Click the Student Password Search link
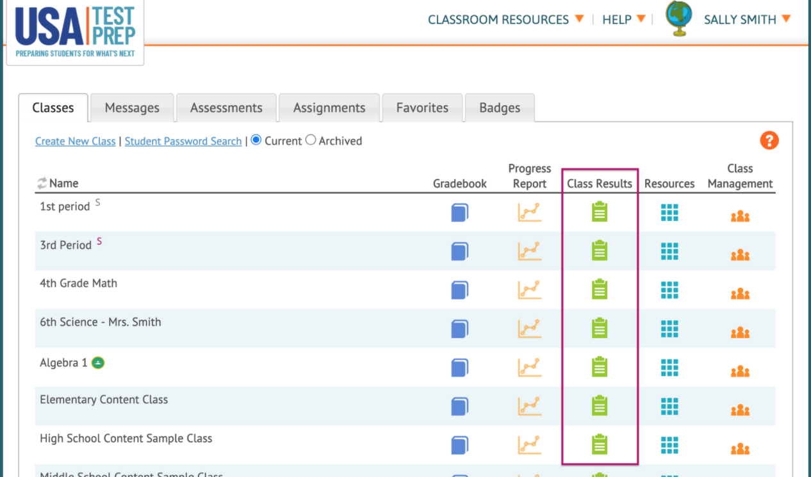Screen dimensions: 811x477 click(x=183, y=141)
